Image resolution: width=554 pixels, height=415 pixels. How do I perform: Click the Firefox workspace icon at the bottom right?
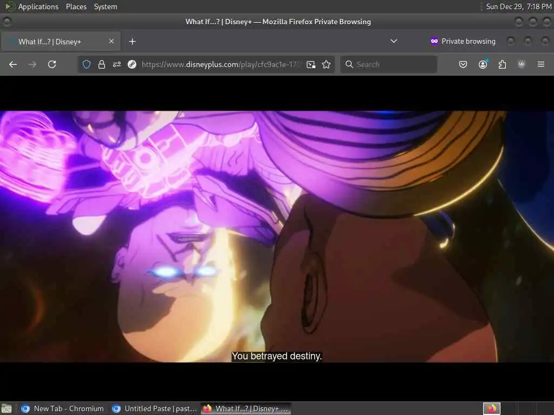point(492,409)
